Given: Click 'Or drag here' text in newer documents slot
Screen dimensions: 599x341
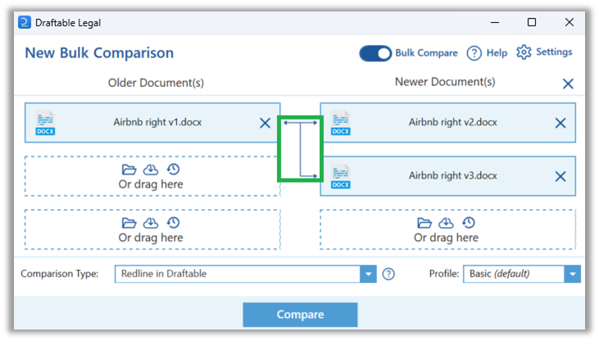Looking at the screenshot, I should click(x=446, y=239).
